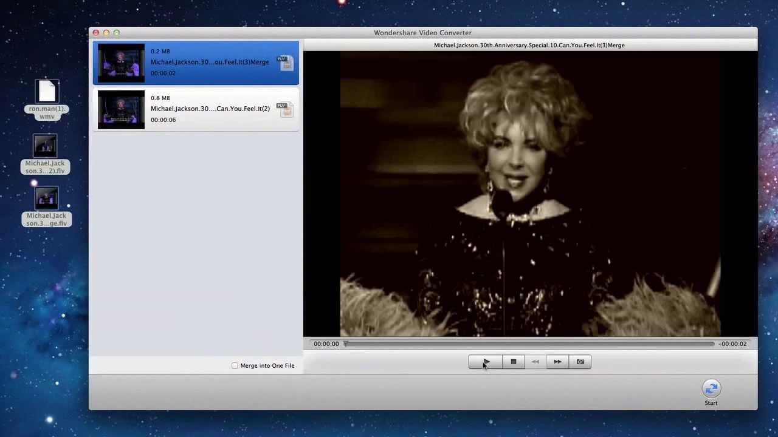
Task: Click the Start convert icon
Action: [711, 388]
